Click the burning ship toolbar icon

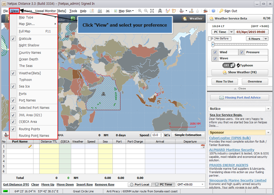point(206,11)
